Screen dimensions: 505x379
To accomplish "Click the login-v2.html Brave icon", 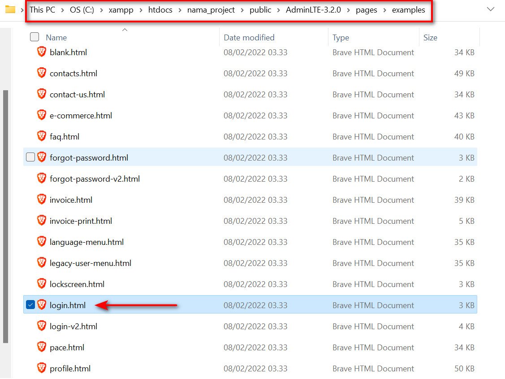I will click(42, 326).
